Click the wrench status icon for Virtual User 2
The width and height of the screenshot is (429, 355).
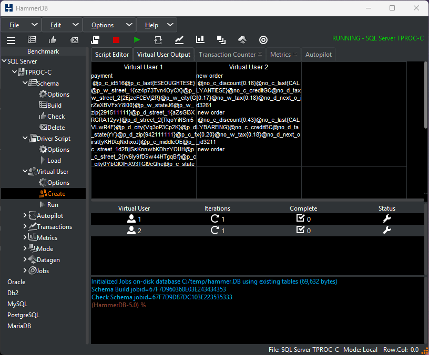pos(386,231)
